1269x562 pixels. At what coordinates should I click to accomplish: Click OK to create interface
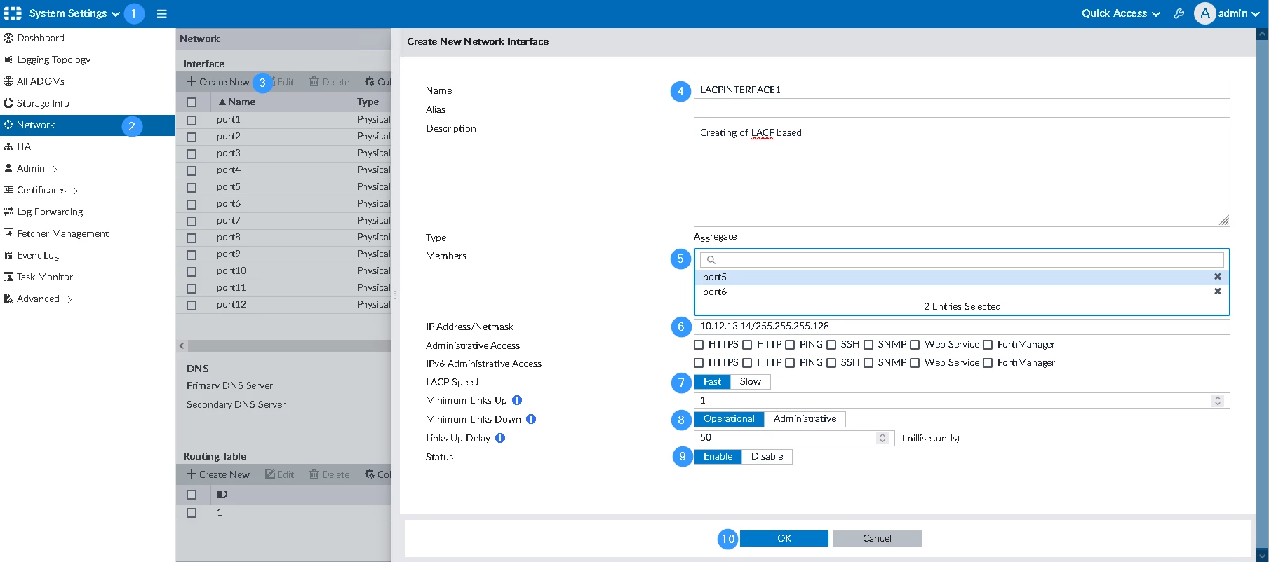click(784, 538)
